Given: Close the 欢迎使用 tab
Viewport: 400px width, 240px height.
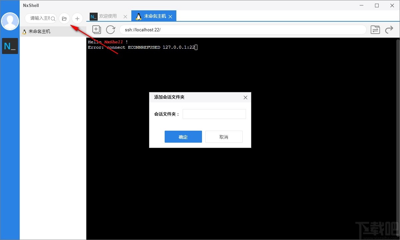Looking at the screenshot, I should point(125,16).
